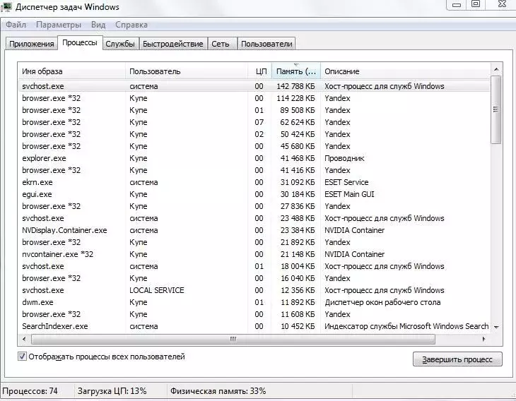Sort by Описание column header
The height and width of the screenshot is (401, 516).
point(405,71)
